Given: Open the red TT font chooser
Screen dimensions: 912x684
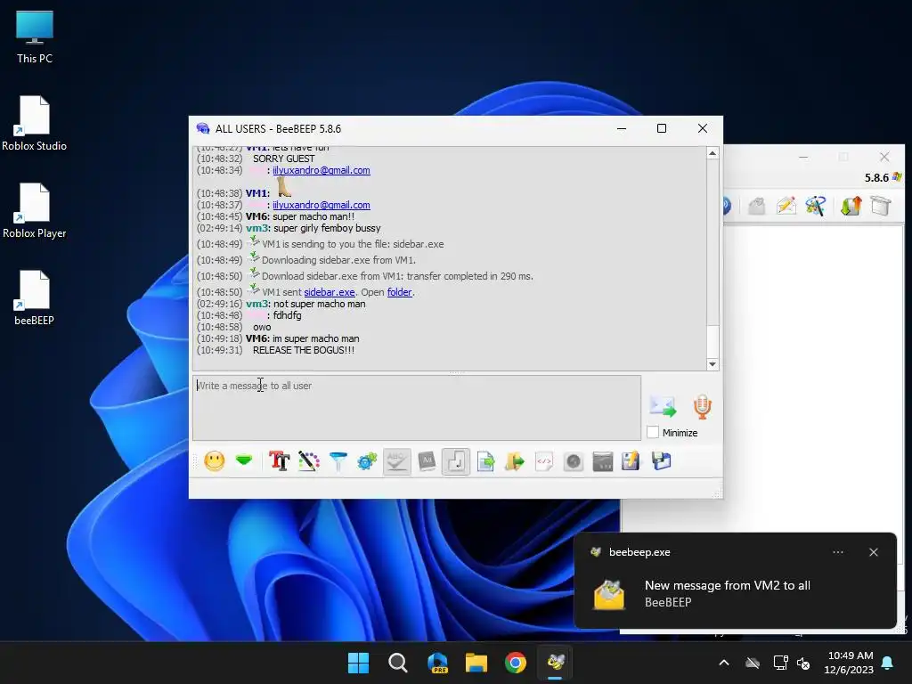Looking at the screenshot, I should click(279, 461).
